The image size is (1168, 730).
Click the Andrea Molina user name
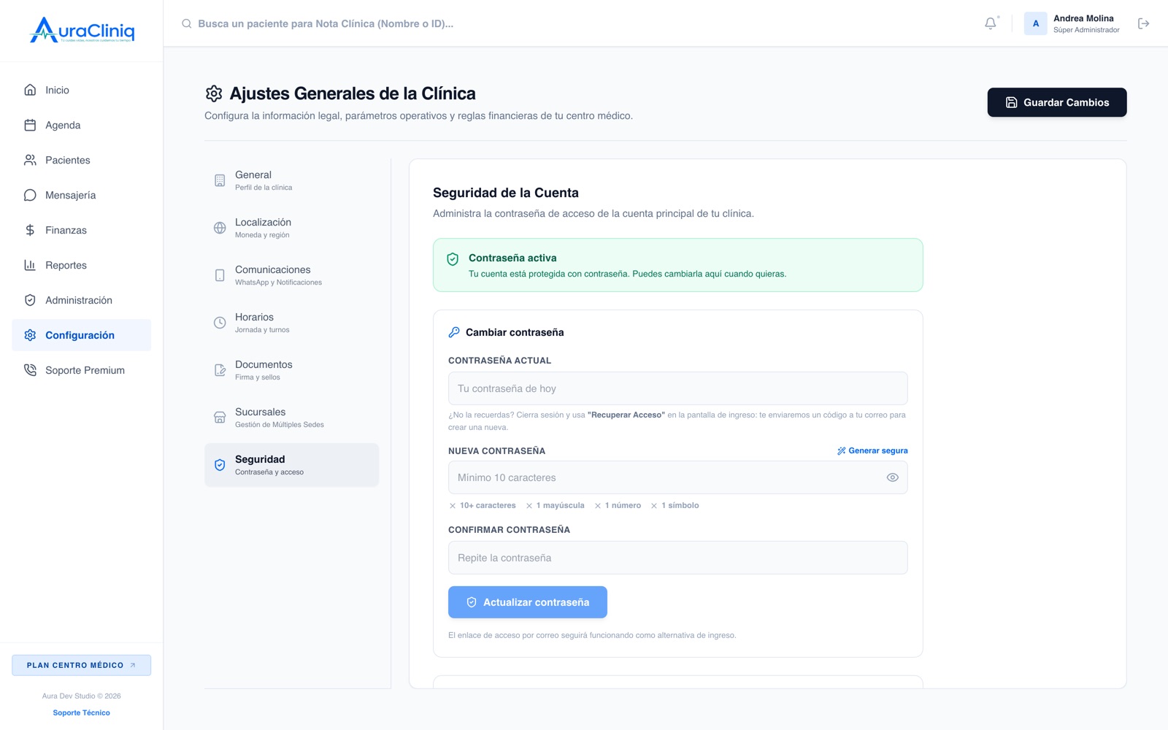pos(1083,18)
